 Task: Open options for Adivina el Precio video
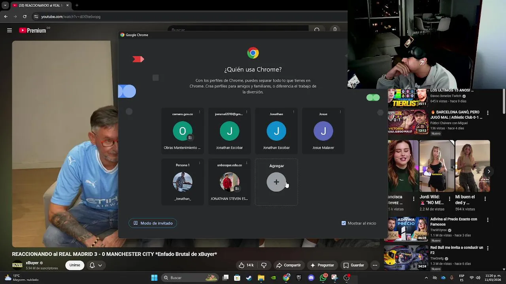(x=487, y=220)
